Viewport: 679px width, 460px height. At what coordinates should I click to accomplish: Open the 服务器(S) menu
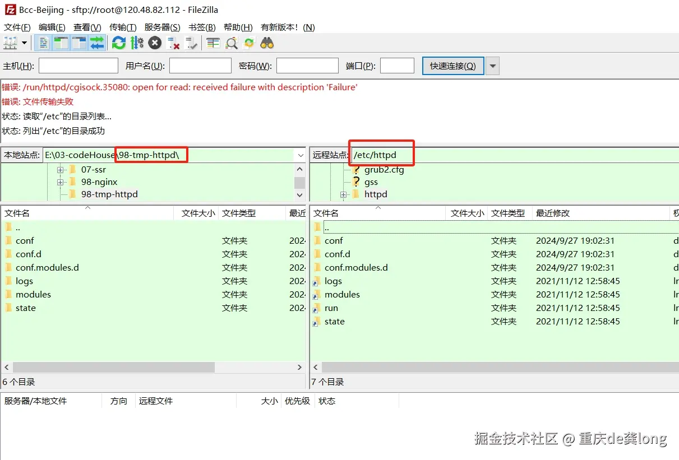click(x=163, y=27)
